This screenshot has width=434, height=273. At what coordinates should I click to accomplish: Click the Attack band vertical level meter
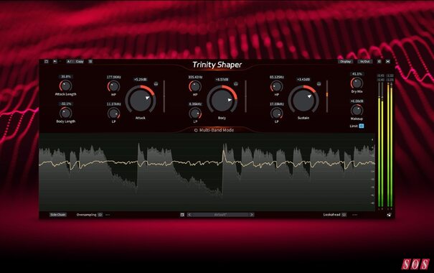coord(164,96)
